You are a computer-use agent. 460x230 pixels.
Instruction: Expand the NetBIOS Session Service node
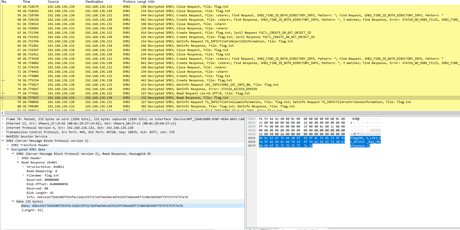[x=3, y=136]
